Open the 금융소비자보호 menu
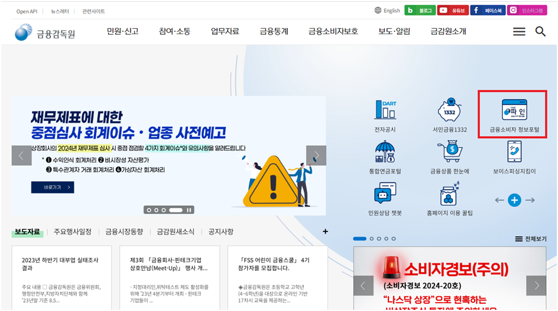558x311 pixels. coord(333,31)
